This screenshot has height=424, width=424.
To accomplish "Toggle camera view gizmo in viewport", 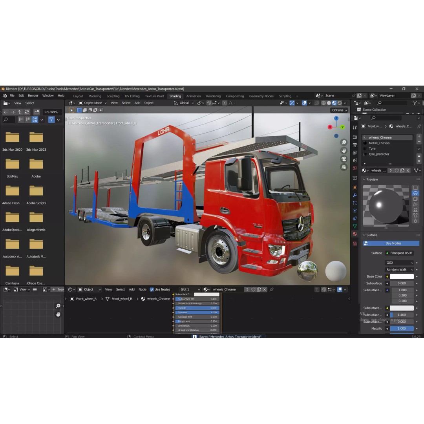I will [344, 159].
